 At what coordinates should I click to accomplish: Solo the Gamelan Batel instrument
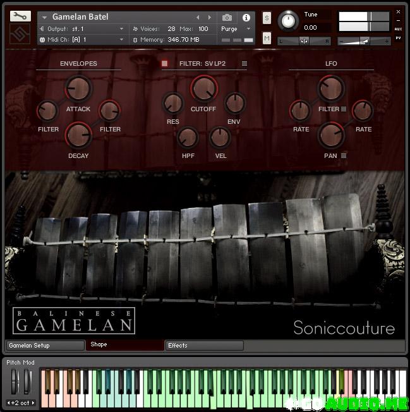pos(267,18)
